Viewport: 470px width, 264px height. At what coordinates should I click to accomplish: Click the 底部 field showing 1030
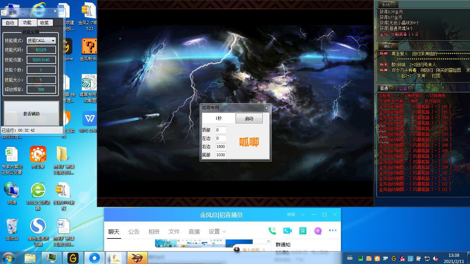pos(221,155)
